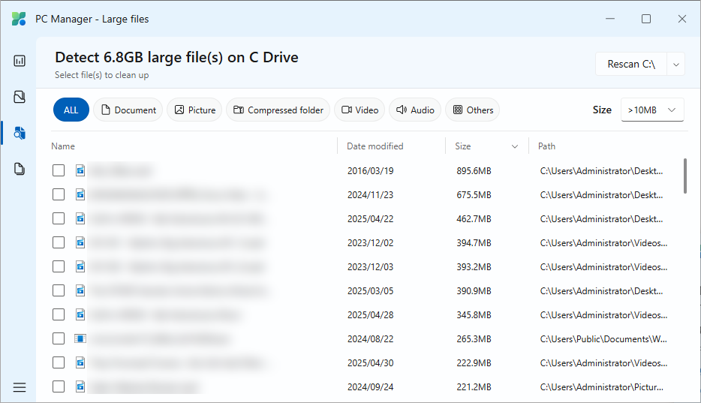Image resolution: width=701 pixels, height=403 pixels.
Task: Click file icon of the 265.3MB row
Action: (80, 338)
